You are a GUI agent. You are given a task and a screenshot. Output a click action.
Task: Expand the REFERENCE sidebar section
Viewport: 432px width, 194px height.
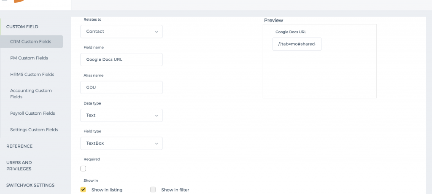coord(19,146)
